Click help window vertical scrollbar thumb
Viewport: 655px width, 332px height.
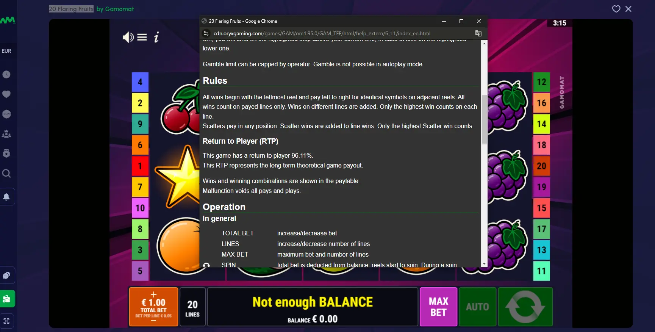pos(484,119)
